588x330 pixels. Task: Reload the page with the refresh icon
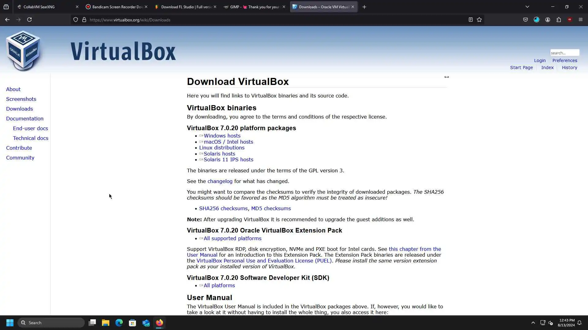(29, 20)
